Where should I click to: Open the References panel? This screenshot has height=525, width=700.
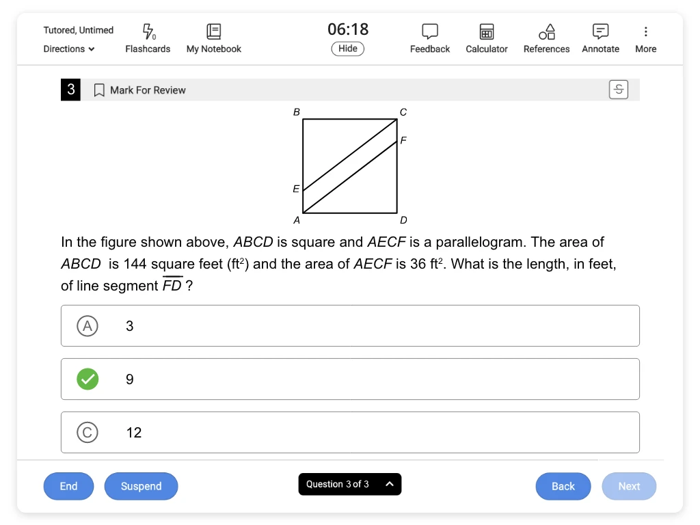click(x=546, y=38)
